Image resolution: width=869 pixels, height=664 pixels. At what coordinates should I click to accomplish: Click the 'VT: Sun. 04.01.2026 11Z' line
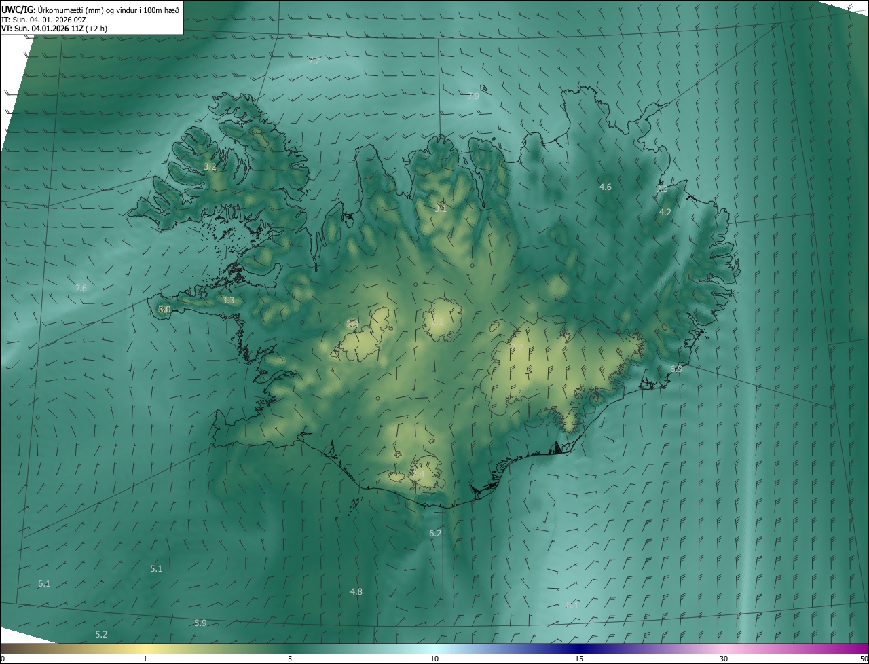pos(43,29)
